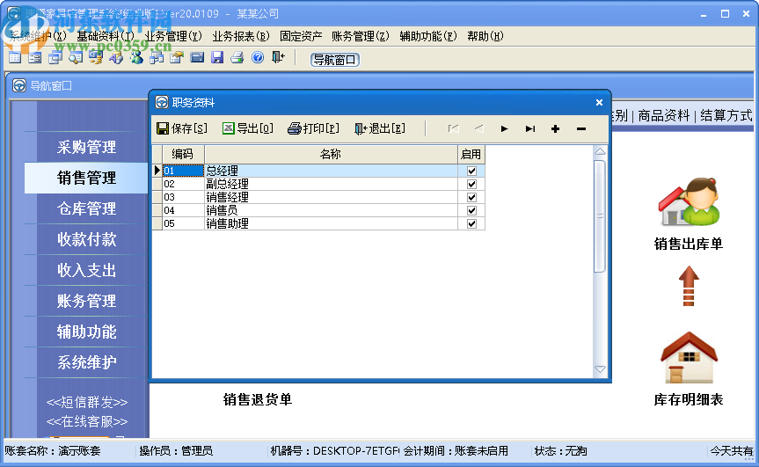Open the calculator toolbar icon

[197, 58]
